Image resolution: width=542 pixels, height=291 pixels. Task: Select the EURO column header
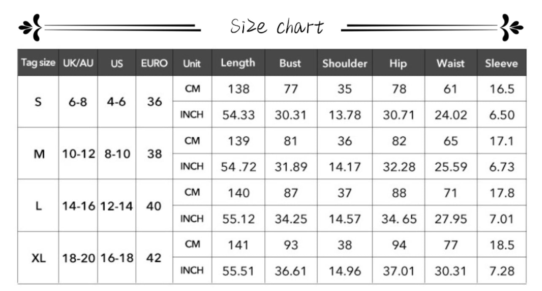(154, 63)
